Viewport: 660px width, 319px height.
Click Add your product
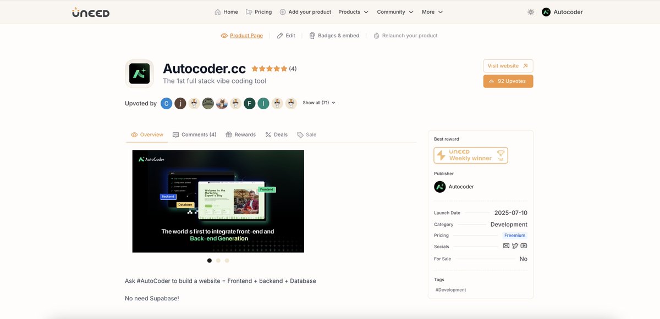tap(305, 12)
